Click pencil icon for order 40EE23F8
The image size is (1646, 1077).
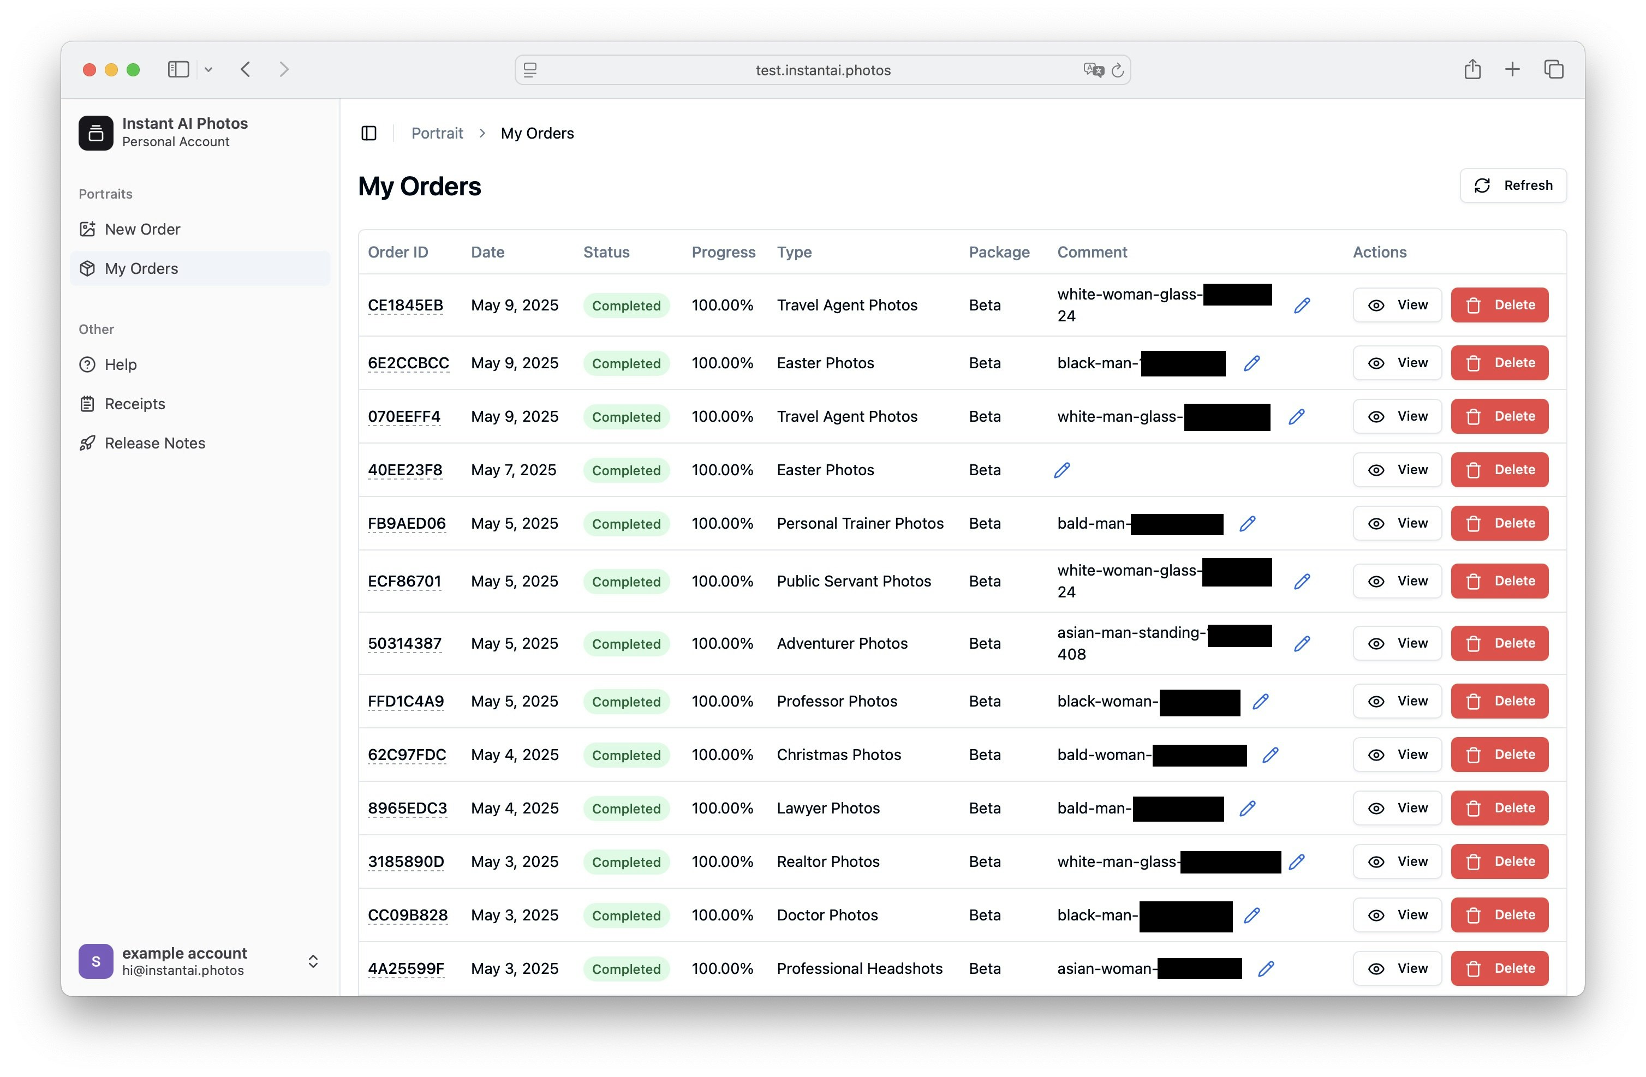(1061, 470)
